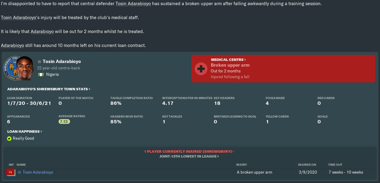Screen dimensions: 380x183
Task: Click the info icon in the injury table row
Action: pyautogui.click(x=19, y=172)
